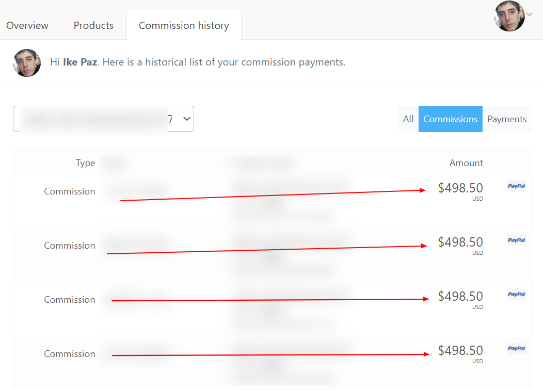Select the Payments filter button

click(x=507, y=119)
